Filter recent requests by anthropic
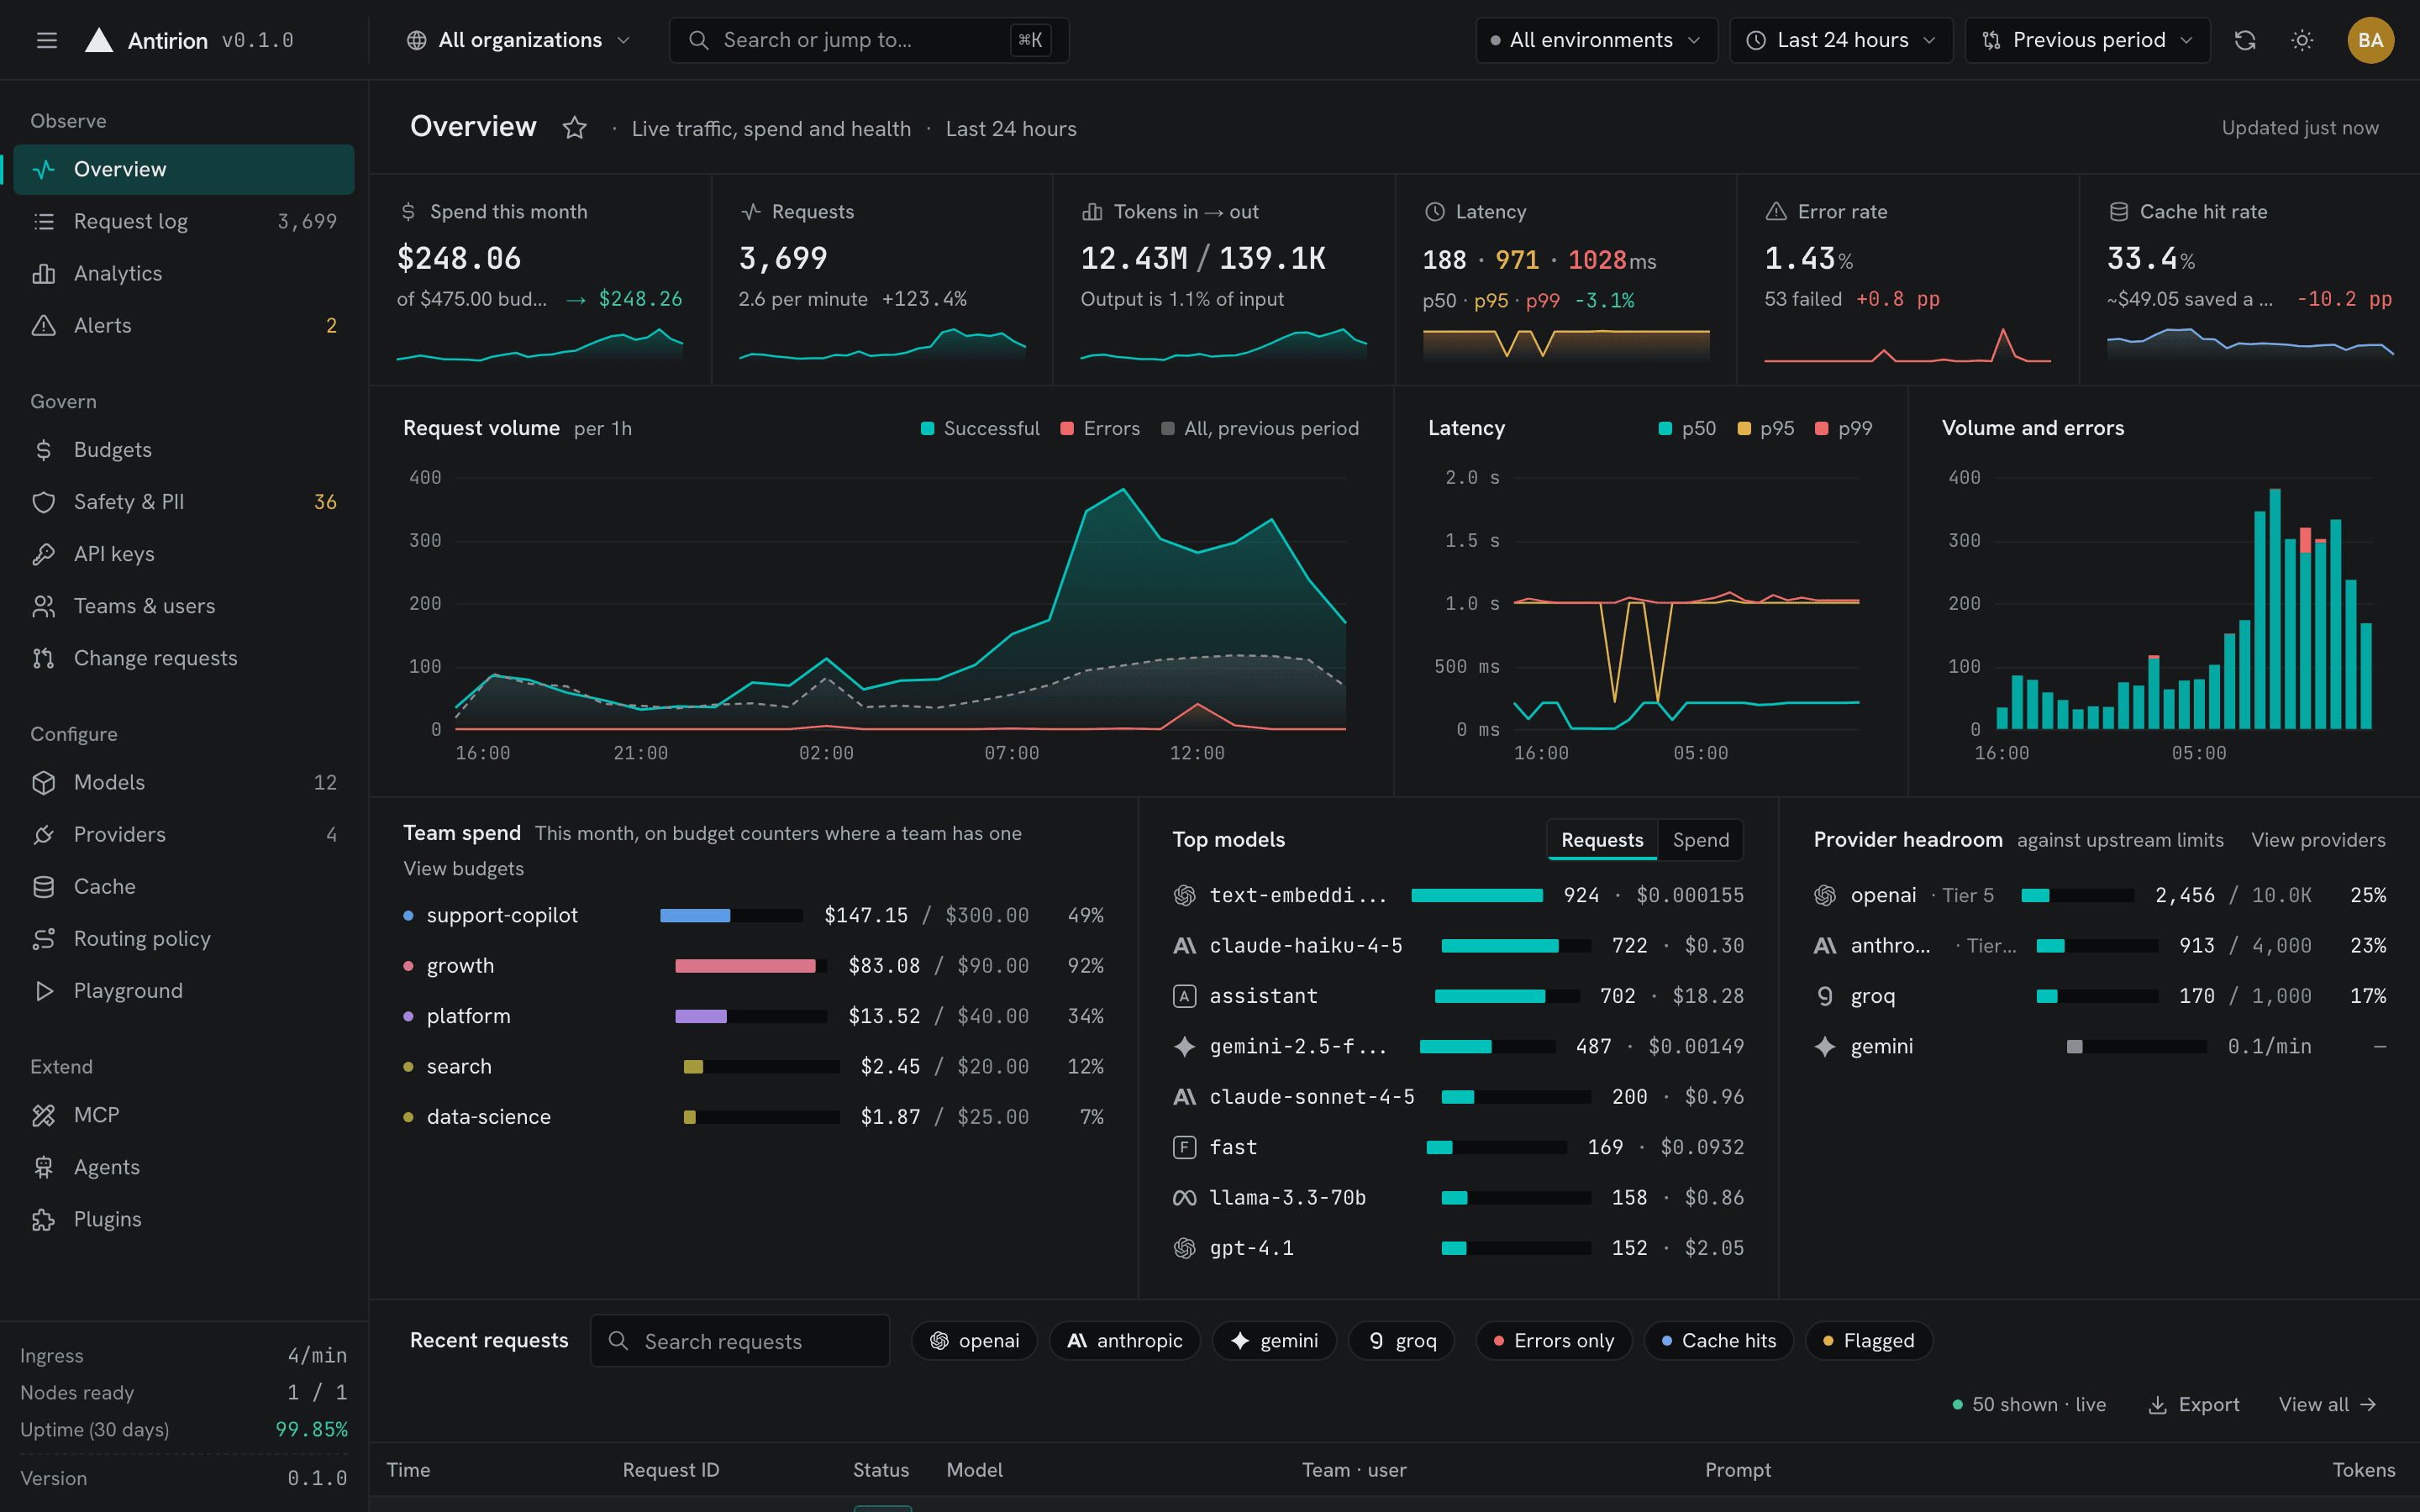The image size is (2420, 1512). coord(1125,1341)
